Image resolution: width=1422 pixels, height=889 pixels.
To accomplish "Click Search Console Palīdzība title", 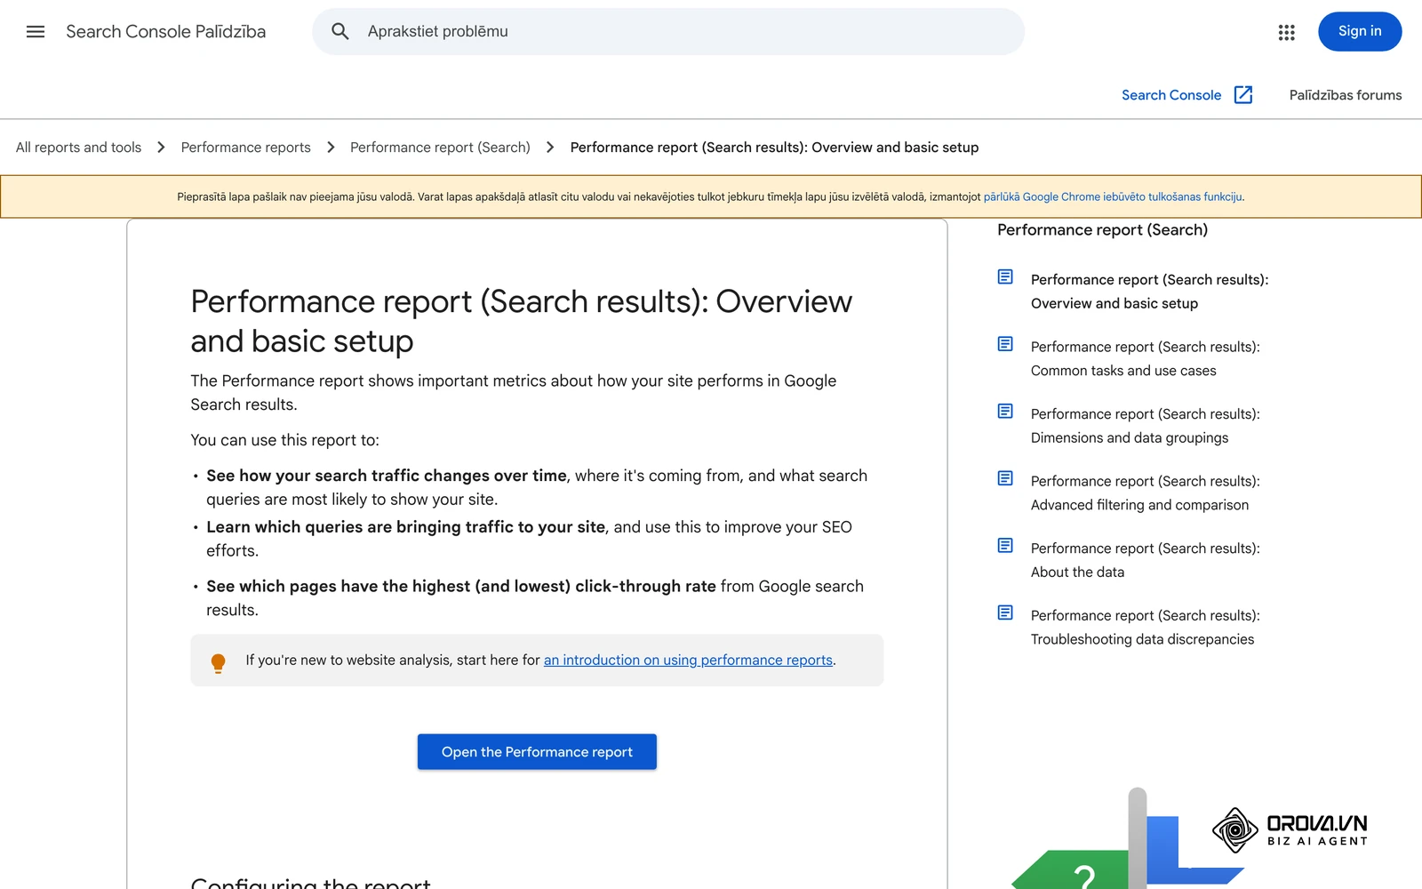I will [165, 32].
